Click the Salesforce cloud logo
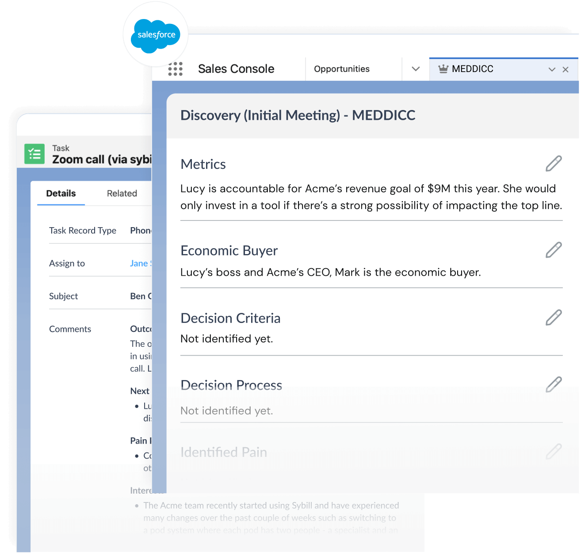The width and height of the screenshot is (581, 555). pos(156,35)
